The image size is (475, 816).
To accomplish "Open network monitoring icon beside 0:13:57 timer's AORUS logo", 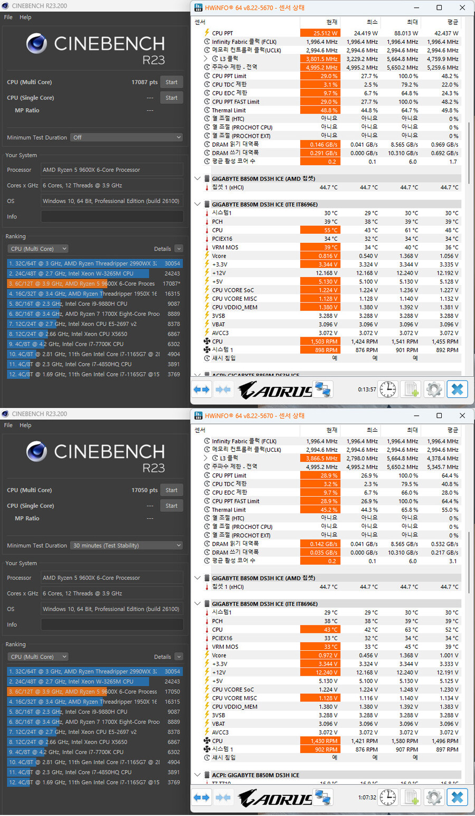I will [322, 390].
